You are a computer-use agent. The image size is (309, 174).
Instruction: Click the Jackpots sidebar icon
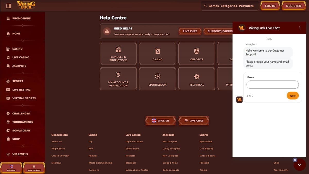(x=8, y=66)
